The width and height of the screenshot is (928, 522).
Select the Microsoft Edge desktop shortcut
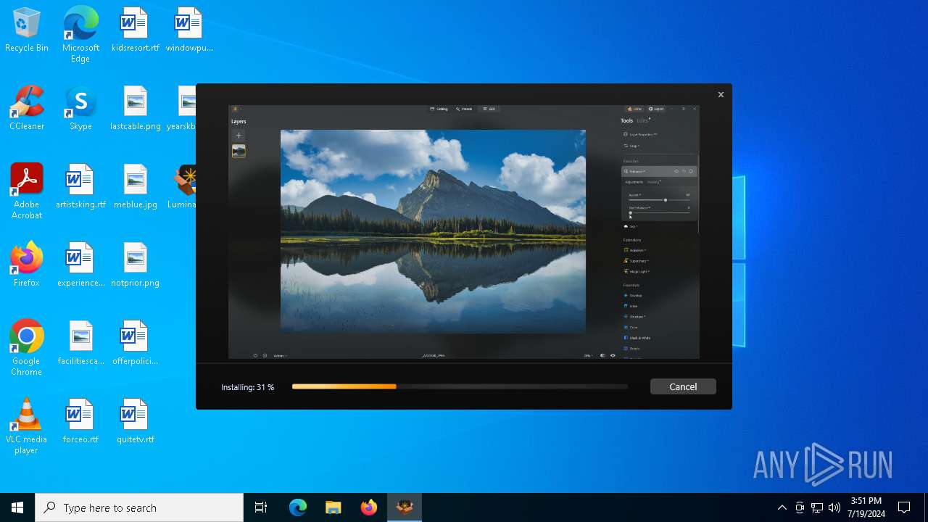[80, 34]
